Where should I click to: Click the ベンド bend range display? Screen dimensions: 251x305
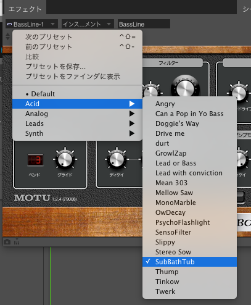pos(36,160)
